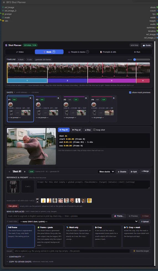158x271 pixels.
Task: Select shot 1 bar in the timeline
Action: tap(27, 81)
